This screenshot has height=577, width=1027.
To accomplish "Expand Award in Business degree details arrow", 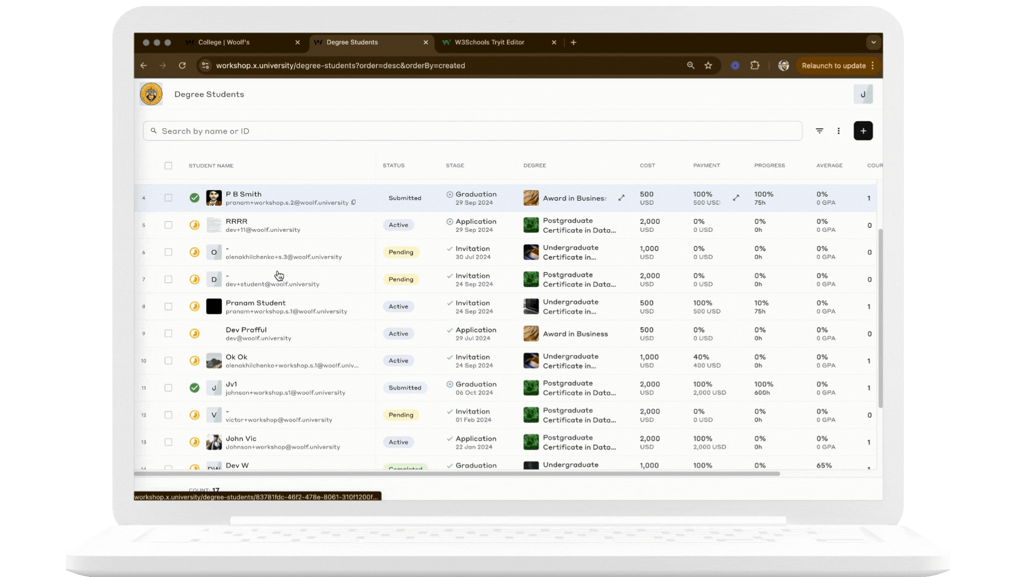I will 622,198.
